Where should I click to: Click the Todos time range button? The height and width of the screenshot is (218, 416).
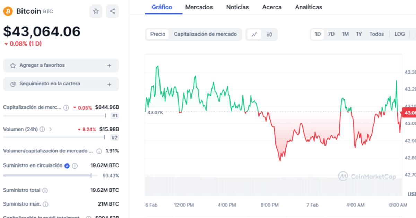pyautogui.click(x=376, y=34)
